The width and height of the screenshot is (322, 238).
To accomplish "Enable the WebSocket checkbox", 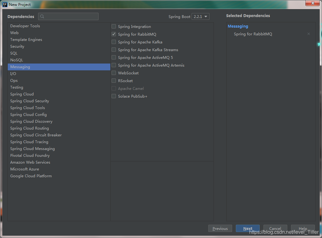I will coord(114,73).
